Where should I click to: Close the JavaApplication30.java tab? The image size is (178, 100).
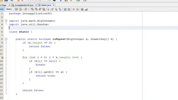coord(36,5)
